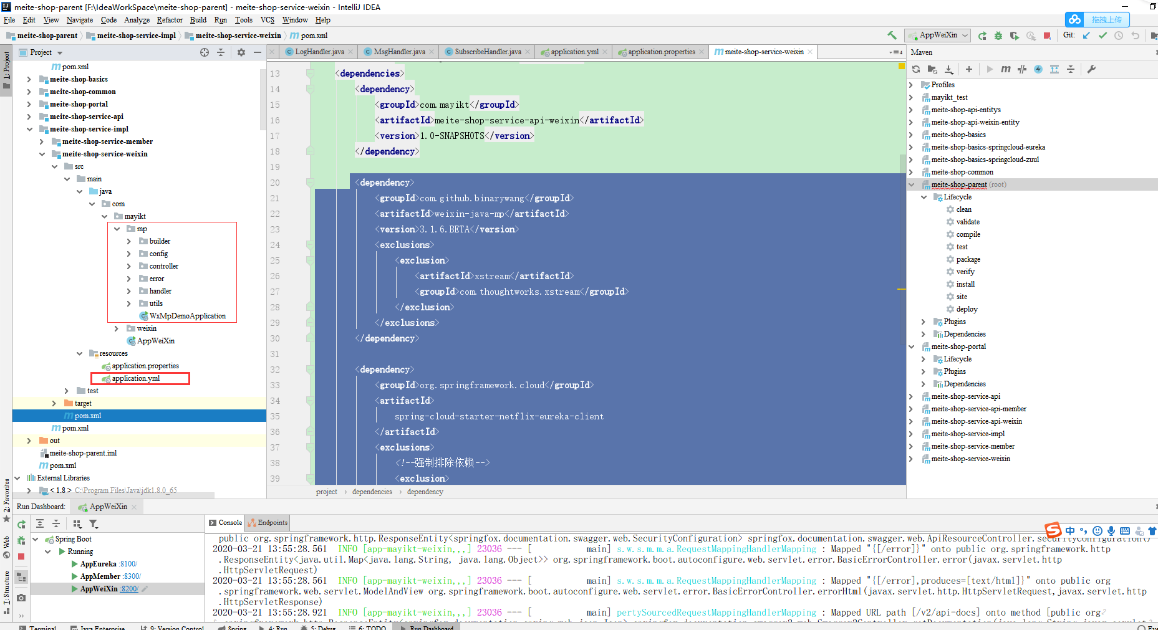The image size is (1158, 630).
Task: Expand the meite-shop-basics module in Project tree
Action: pos(29,79)
